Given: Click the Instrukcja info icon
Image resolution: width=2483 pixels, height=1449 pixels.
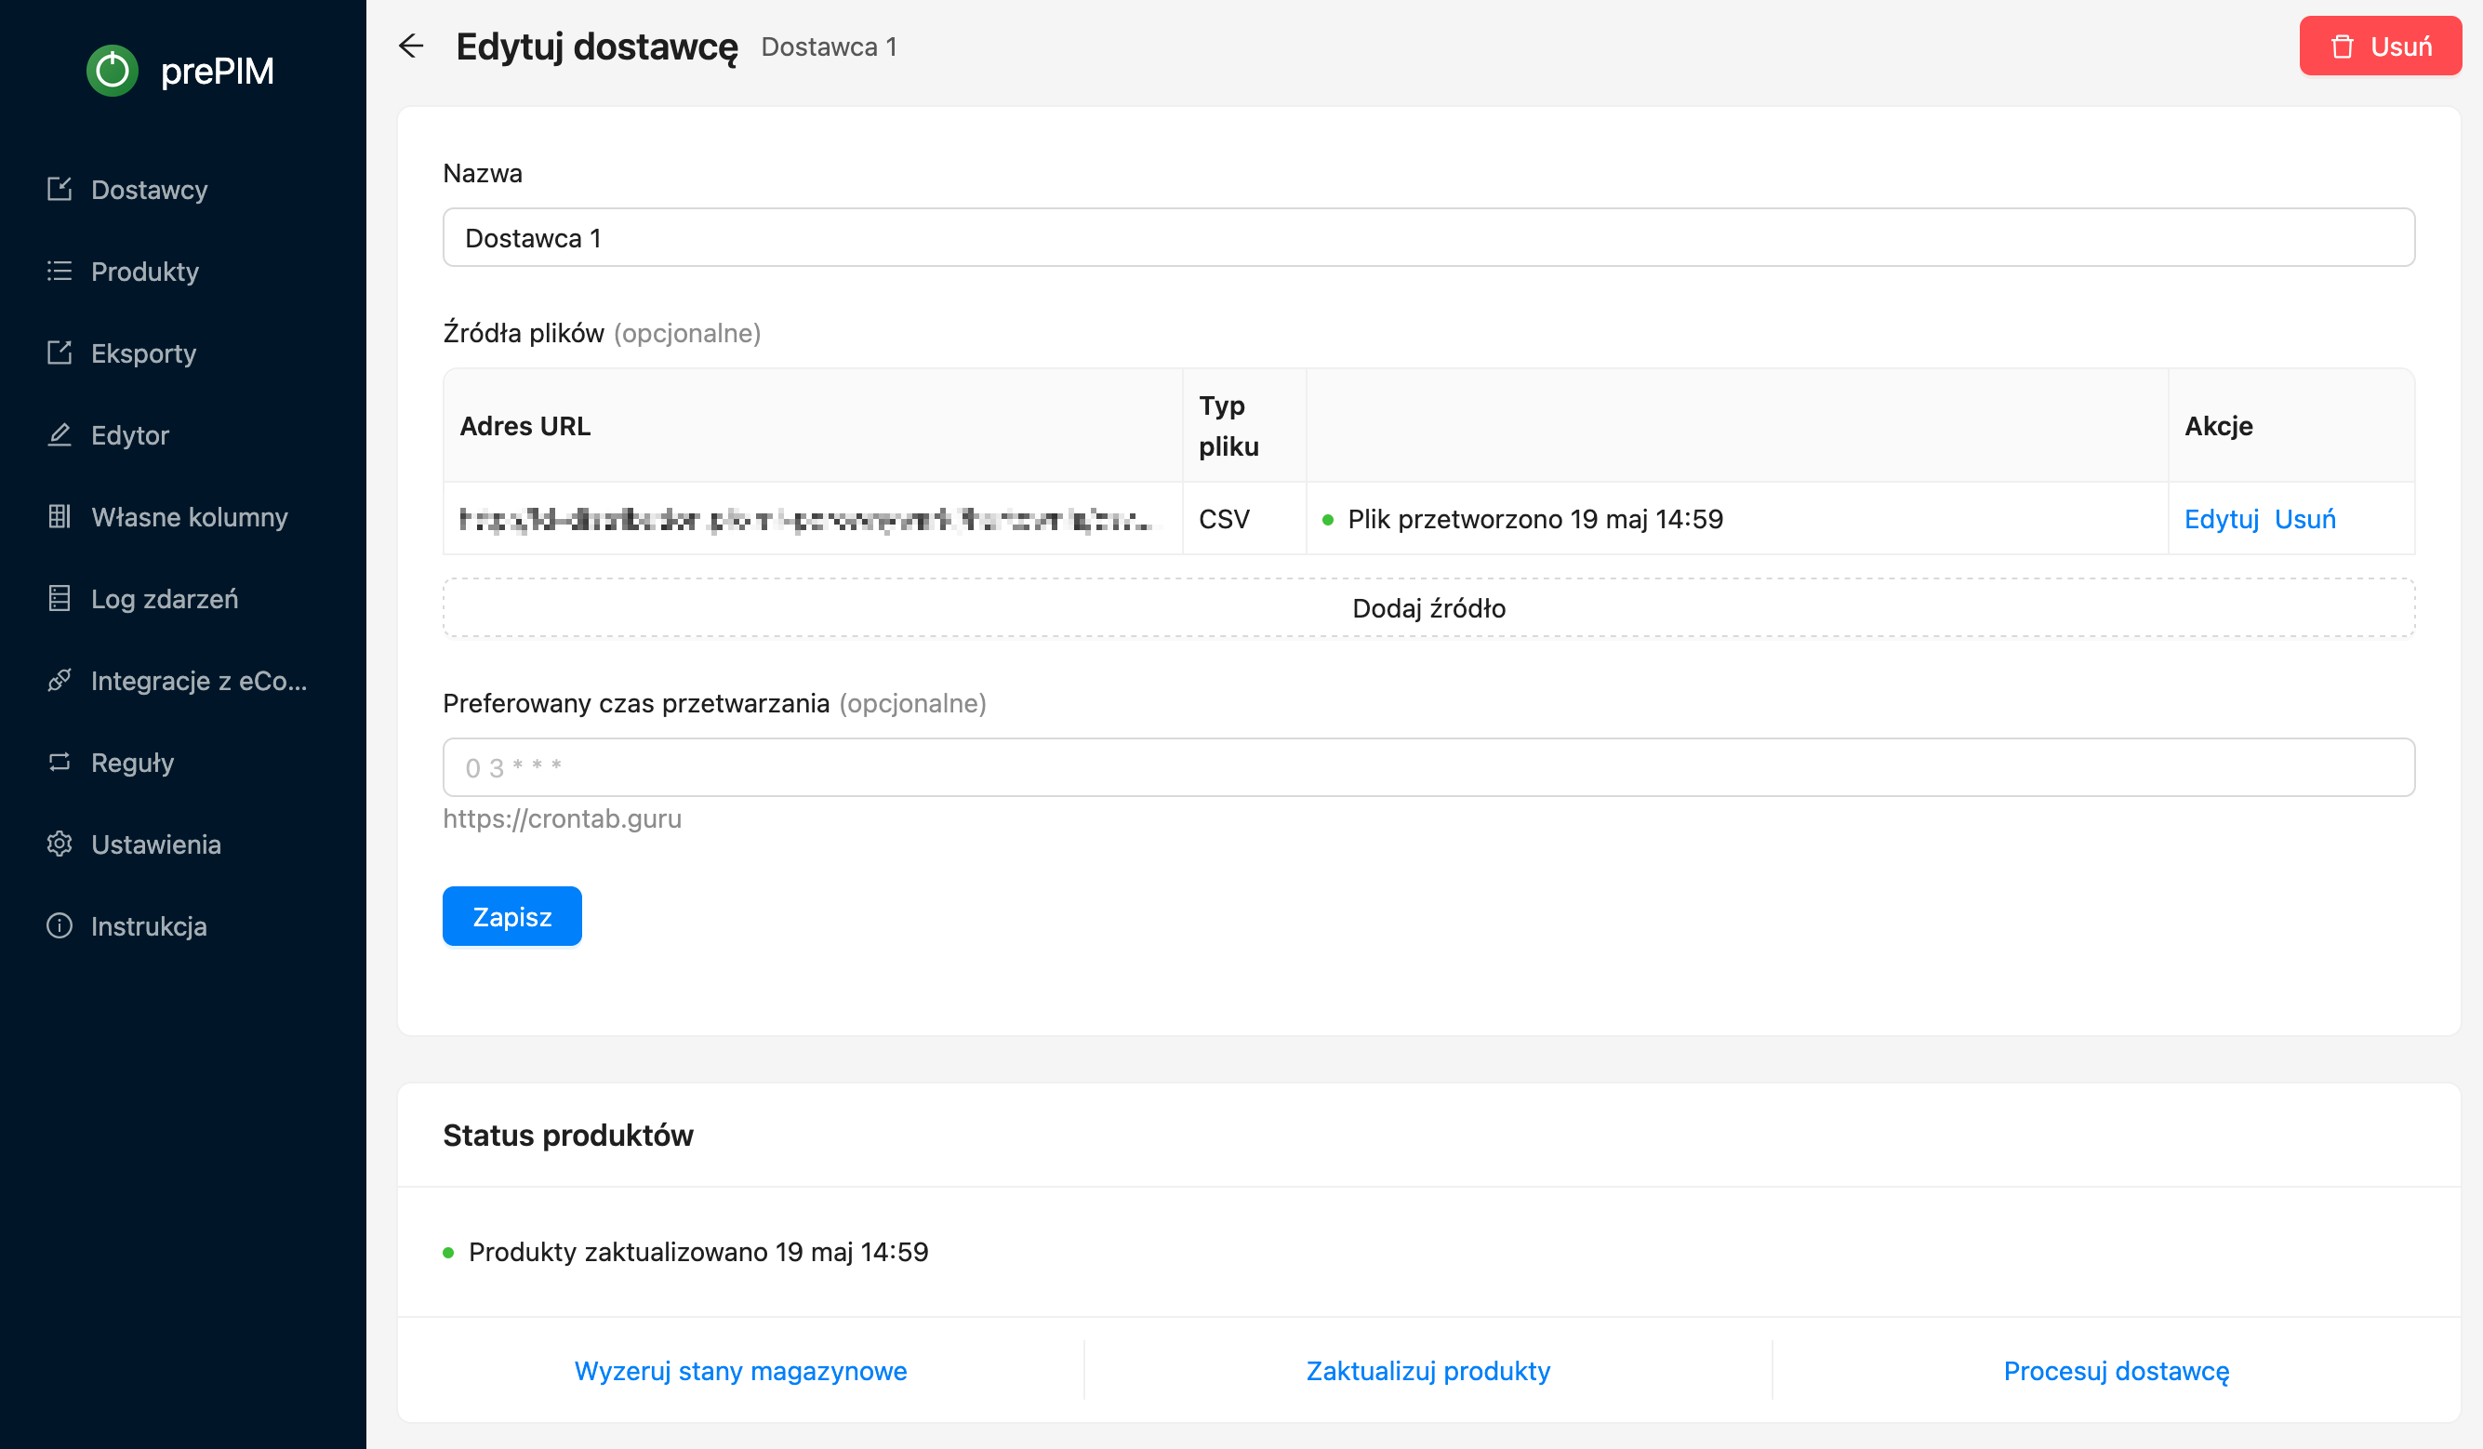Looking at the screenshot, I should (60, 925).
